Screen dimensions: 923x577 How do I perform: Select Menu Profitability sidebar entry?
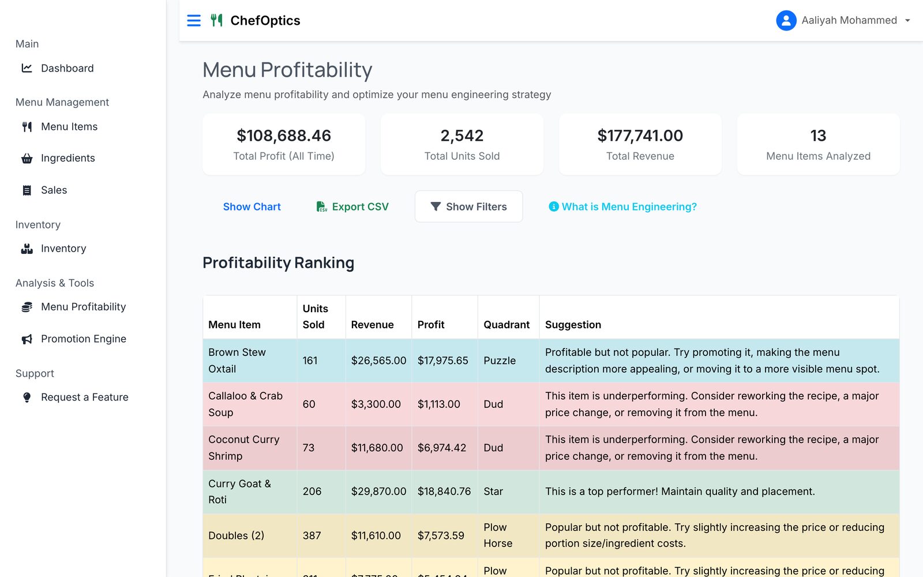83,307
